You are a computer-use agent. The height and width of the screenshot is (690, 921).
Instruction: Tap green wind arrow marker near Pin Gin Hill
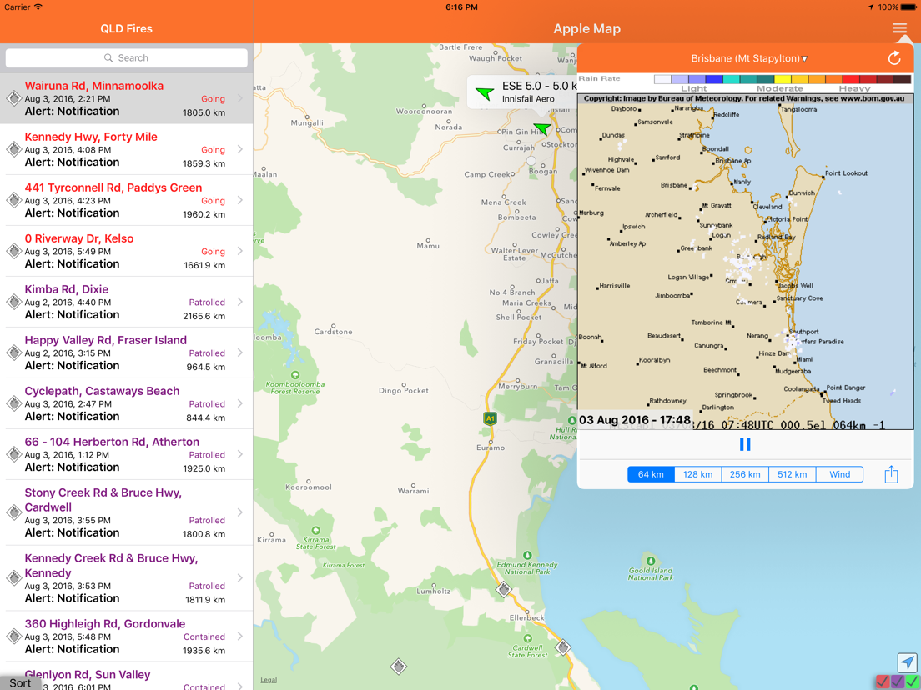542,127
